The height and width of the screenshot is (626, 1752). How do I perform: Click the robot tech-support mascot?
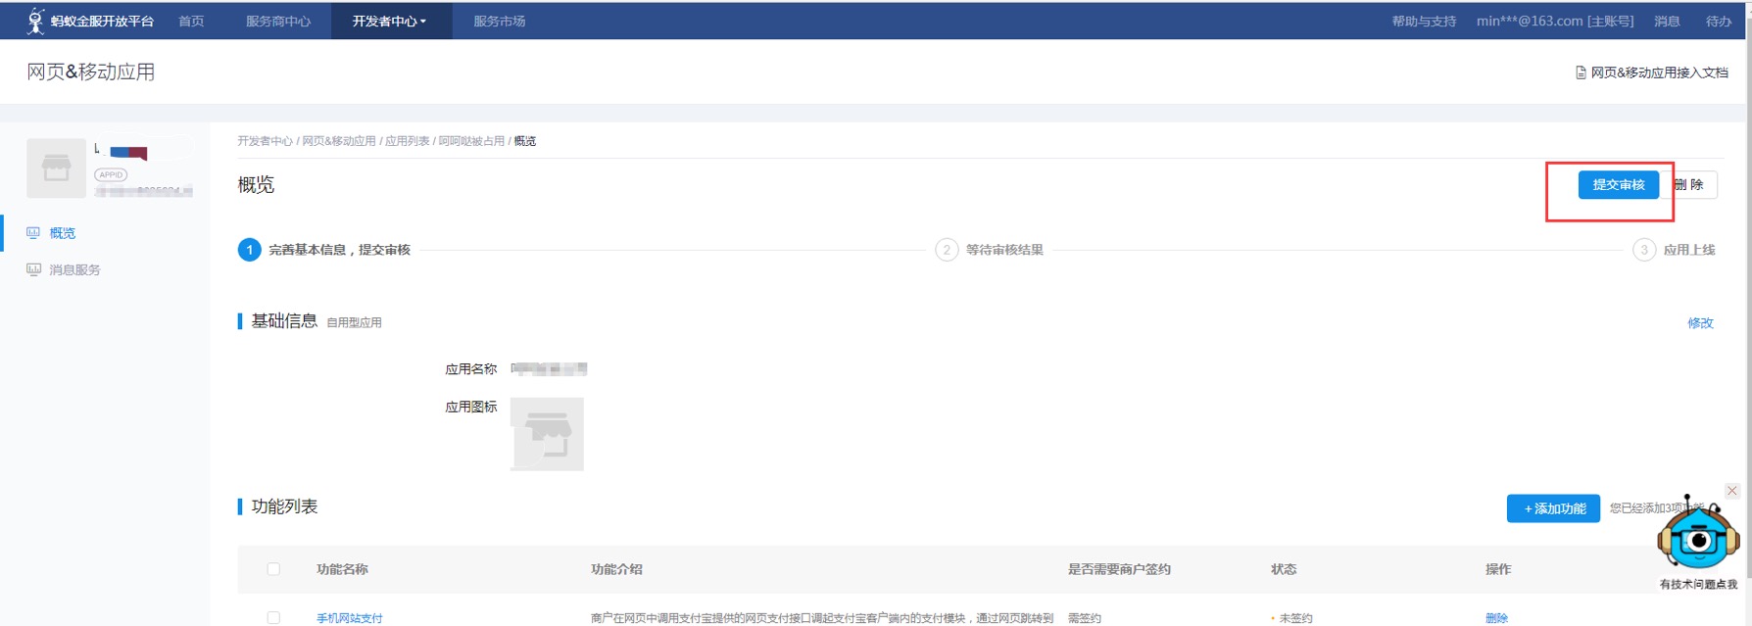tap(1697, 537)
